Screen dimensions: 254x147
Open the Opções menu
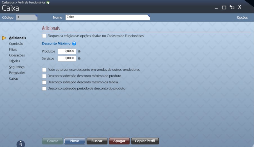(x=242, y=17)
